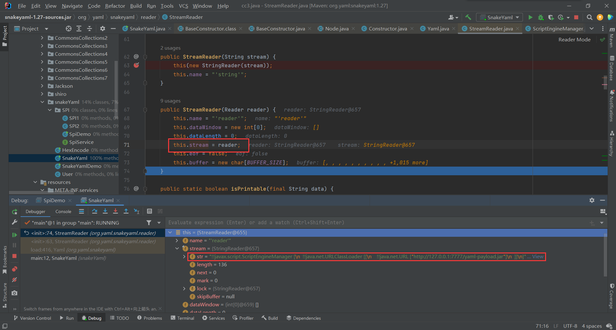Hide Project panel with minus icon
Screen dimensions: 616x330
pyautogui.click(x=113, y=29)
